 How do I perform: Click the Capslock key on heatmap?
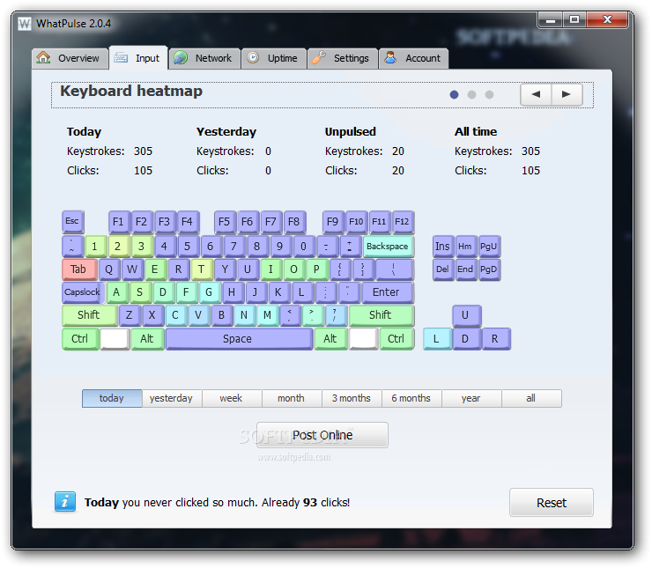tap(83, 292)
